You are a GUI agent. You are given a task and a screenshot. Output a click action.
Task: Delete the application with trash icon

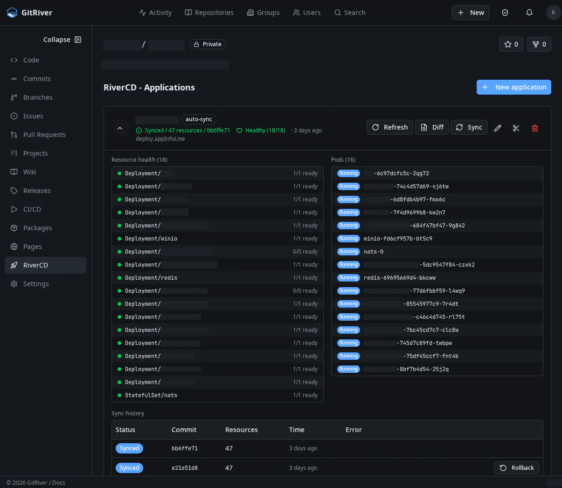(535, 128)
